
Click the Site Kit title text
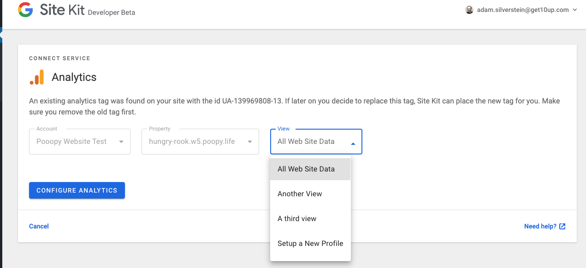(62, 10)
